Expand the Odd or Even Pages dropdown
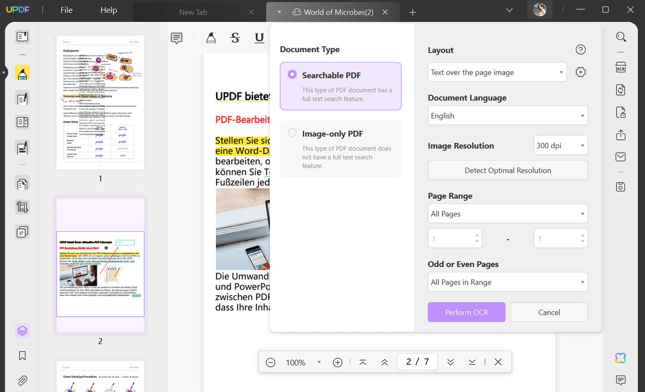Image resolution: width=645 pixels, height=392 pixels. 508,282
